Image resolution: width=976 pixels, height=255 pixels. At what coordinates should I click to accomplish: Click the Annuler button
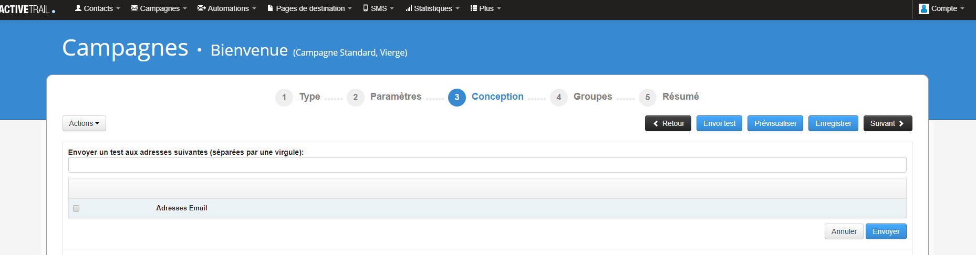[844, 231]
